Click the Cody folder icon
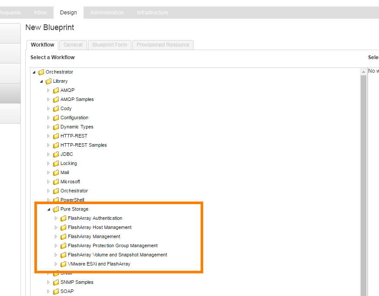Screen dimensions: 379x296 [x=56, y=108]
